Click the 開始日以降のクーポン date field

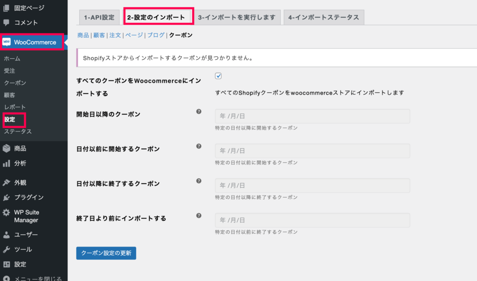coord(313,116)
